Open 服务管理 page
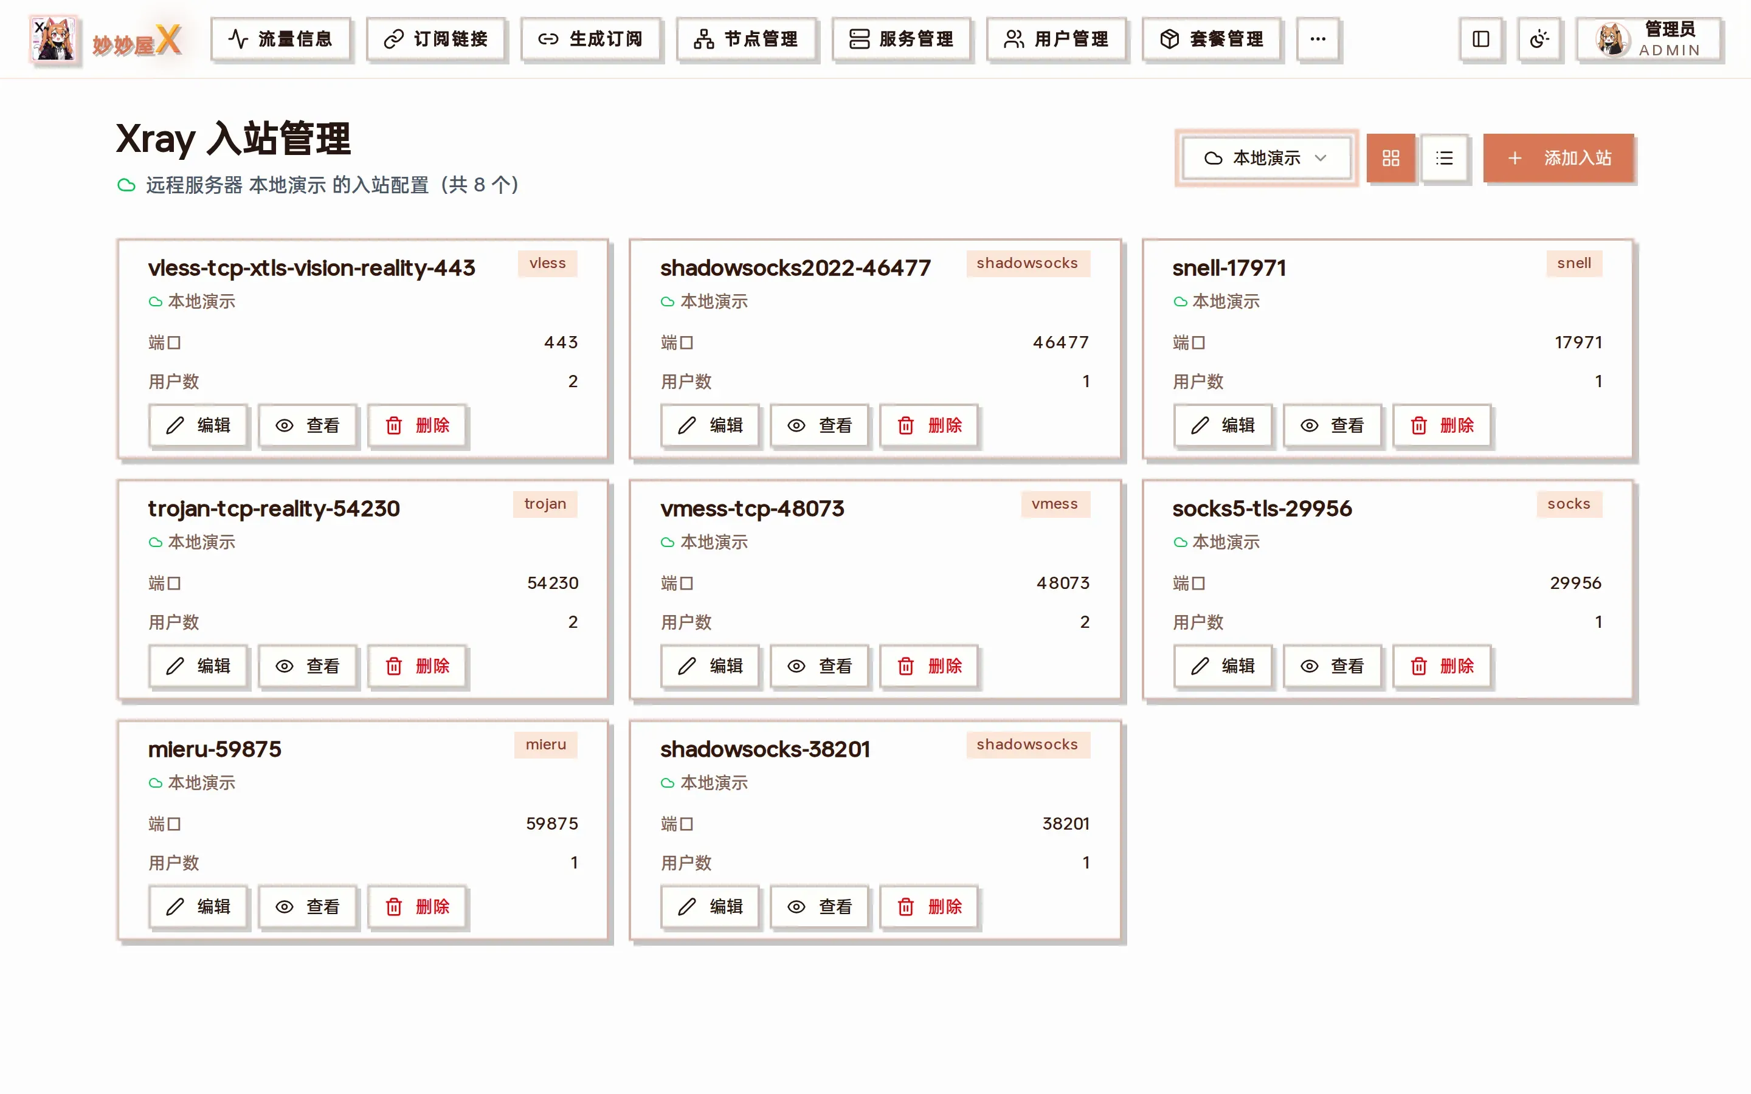The image size is (1751, 1094). [x=901, y=39]
